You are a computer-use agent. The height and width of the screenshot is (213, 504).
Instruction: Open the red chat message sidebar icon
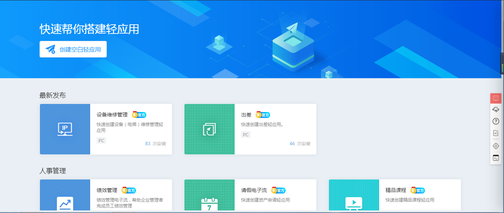(496, 98)
